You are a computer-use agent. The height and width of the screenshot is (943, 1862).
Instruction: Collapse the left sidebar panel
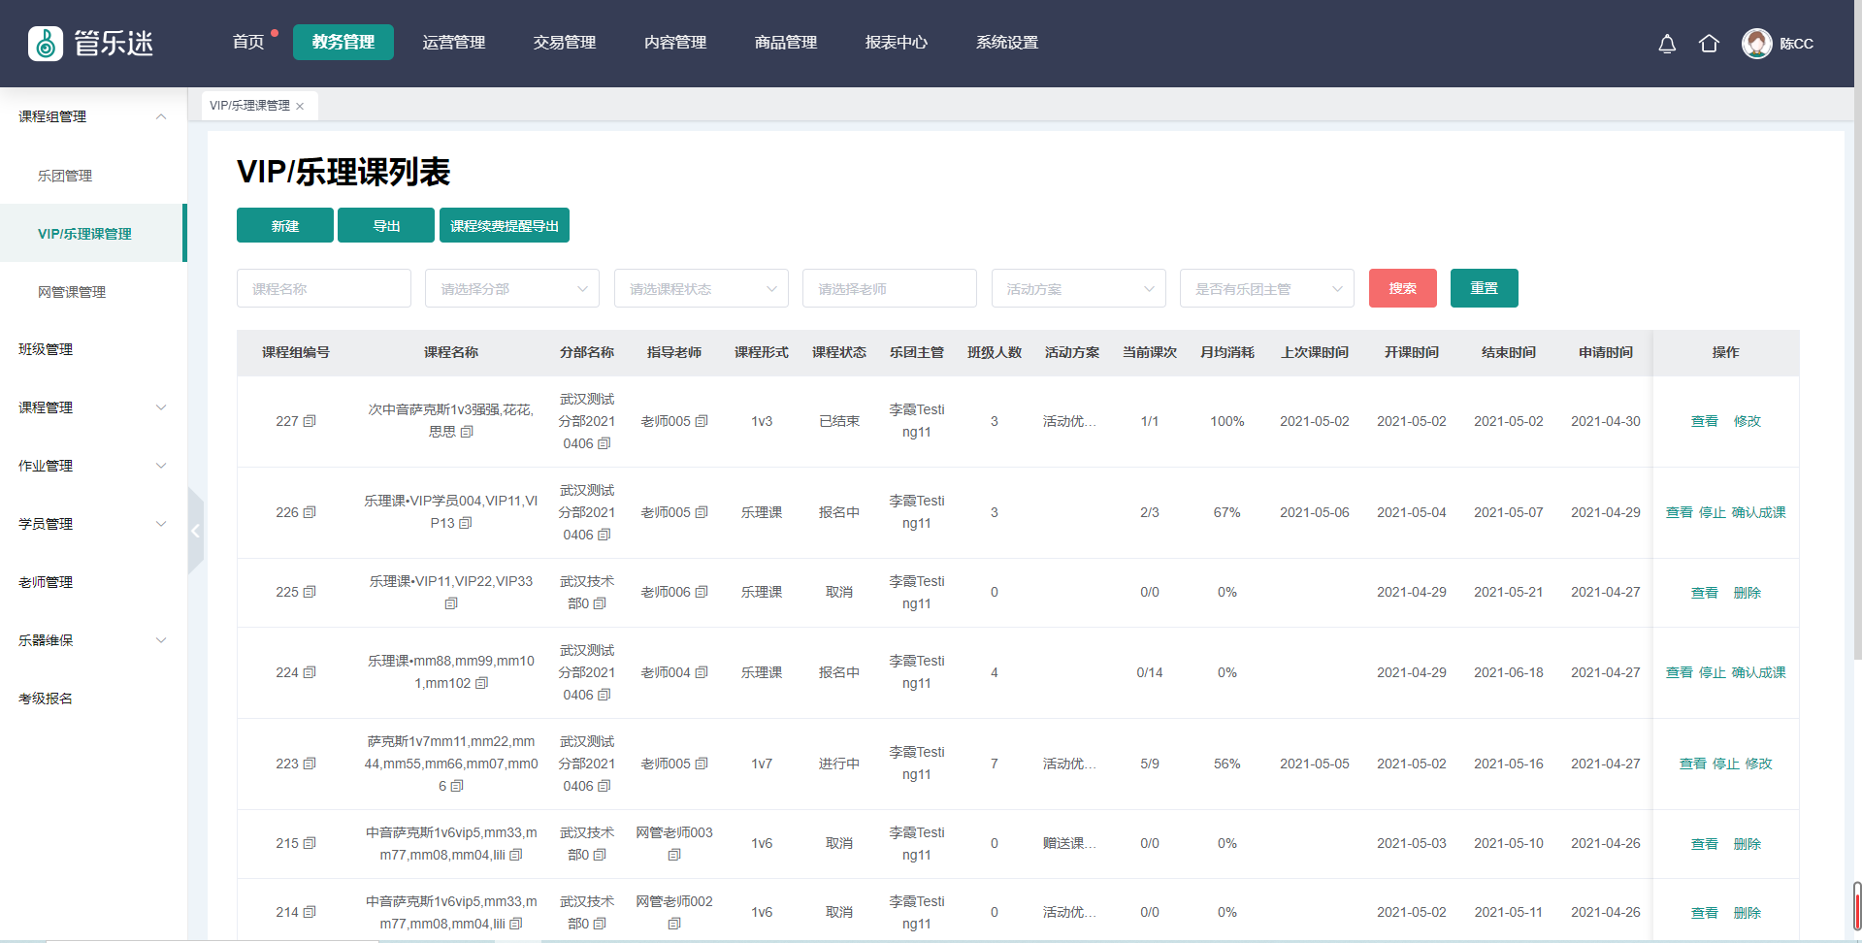[195, 531]
